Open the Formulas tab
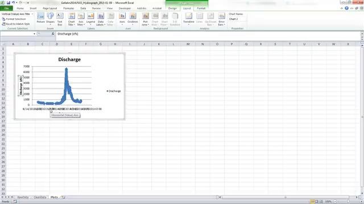Screen dimensions: 364x204 (69, 8)
